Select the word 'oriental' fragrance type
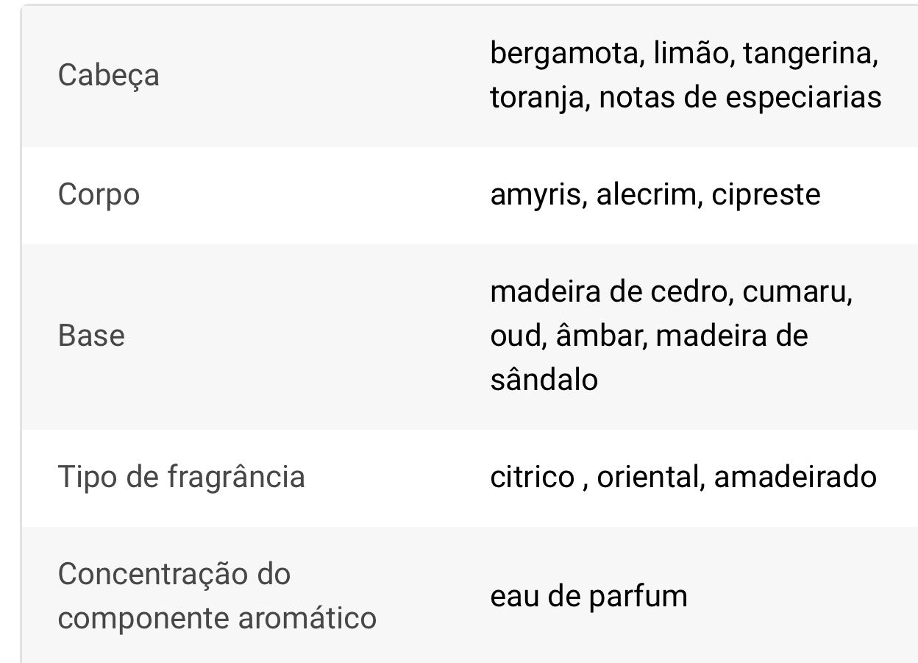The width and height of the screenshot is (918, 663). coord(646,477)
